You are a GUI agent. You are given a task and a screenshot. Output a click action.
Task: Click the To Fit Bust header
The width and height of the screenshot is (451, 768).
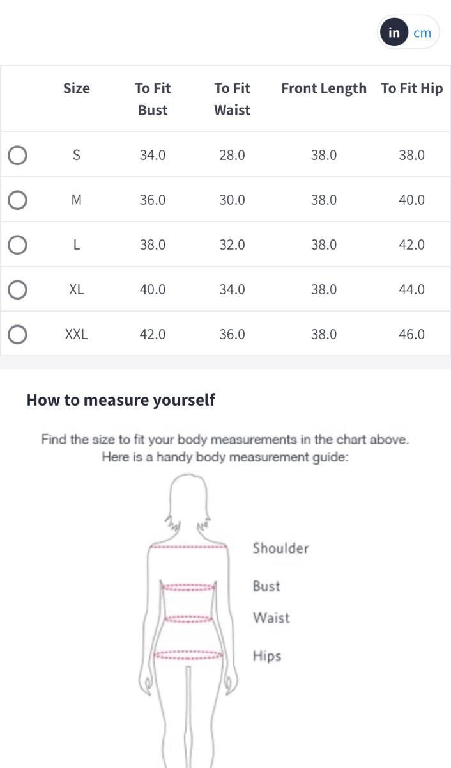(153, 99)
